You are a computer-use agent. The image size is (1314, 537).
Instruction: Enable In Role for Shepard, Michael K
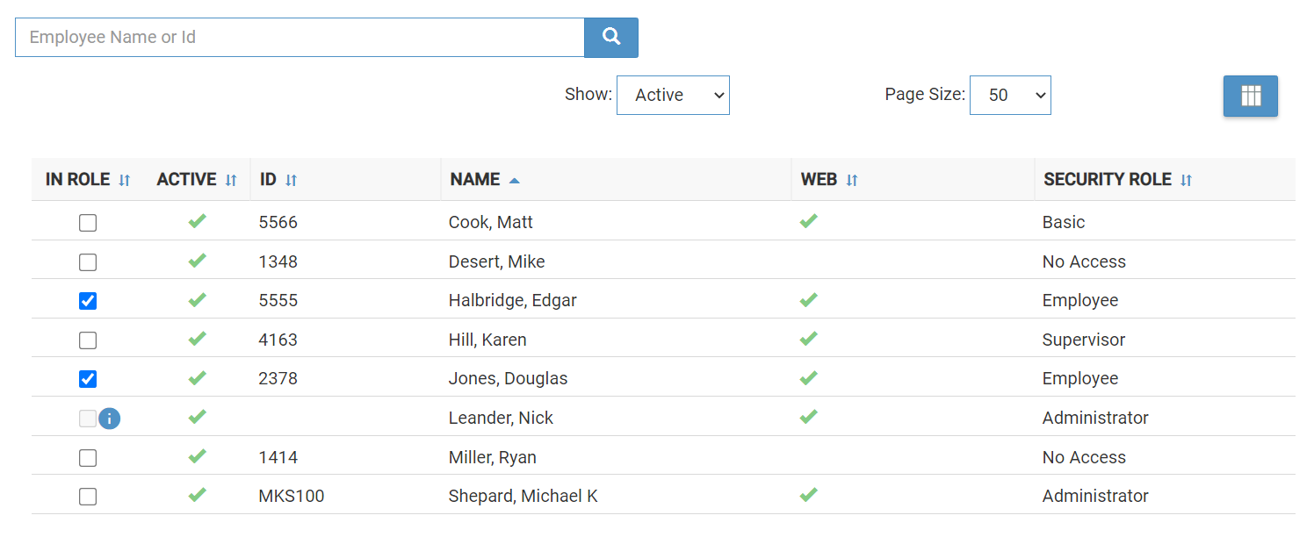88,497
